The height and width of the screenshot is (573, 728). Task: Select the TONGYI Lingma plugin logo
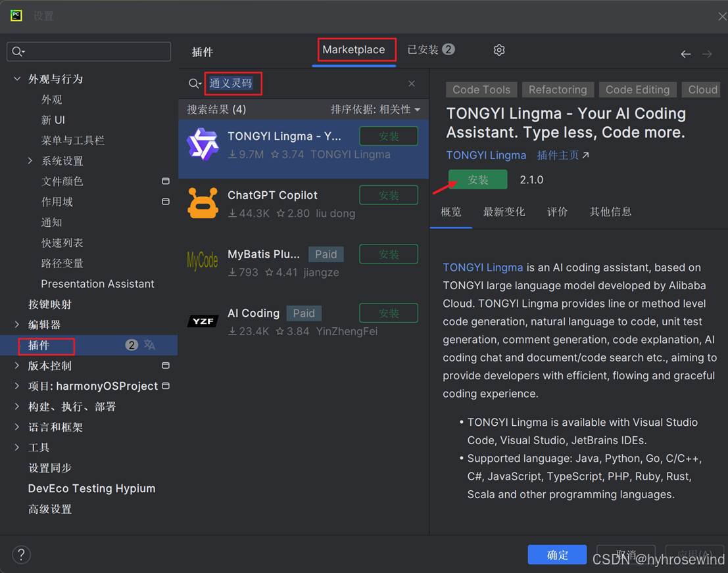click(x=203, y=145)
